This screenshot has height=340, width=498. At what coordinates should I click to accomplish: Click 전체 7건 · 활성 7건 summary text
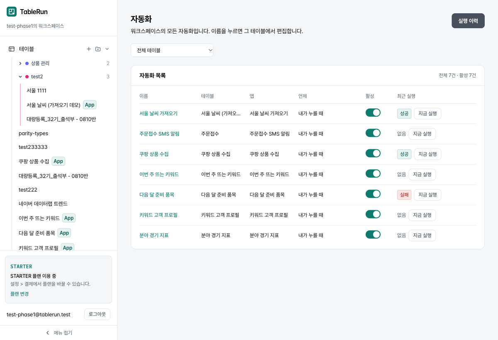coord(457,75)
